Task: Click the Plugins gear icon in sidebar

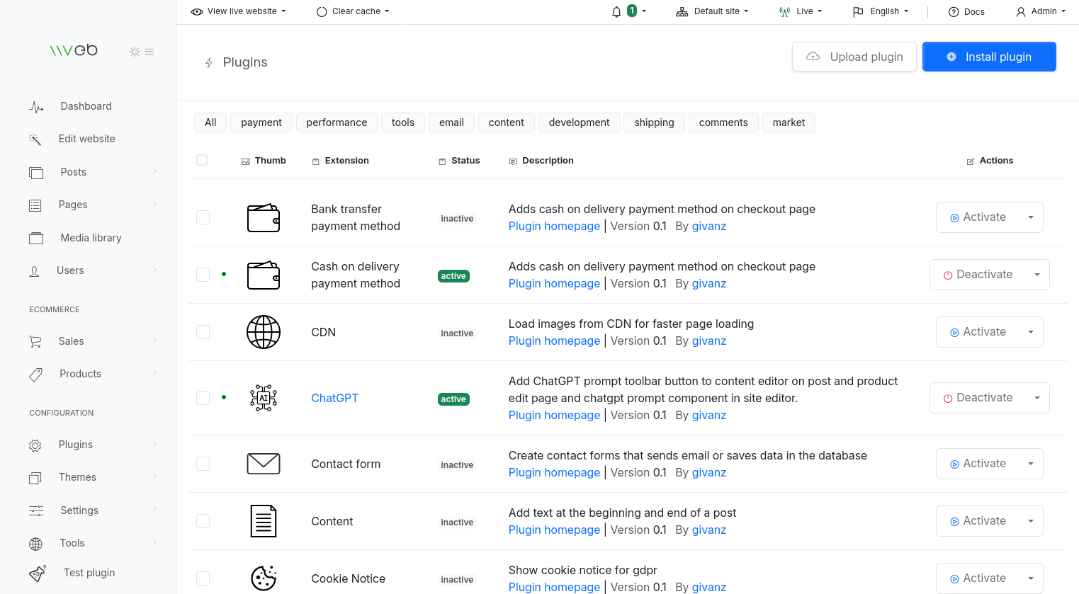Action: click(35, 445)
